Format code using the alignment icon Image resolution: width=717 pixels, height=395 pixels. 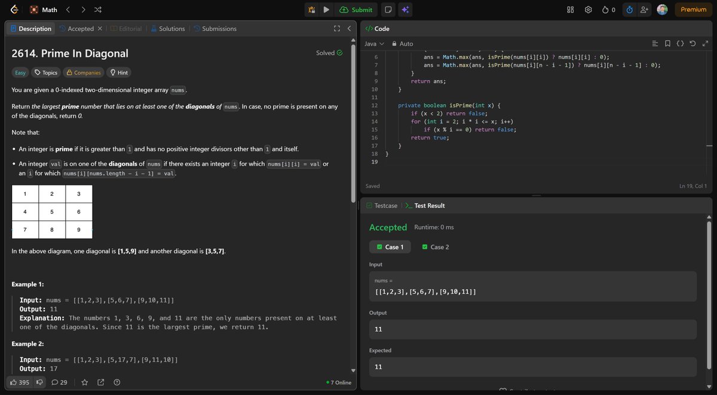coord(655,43)
